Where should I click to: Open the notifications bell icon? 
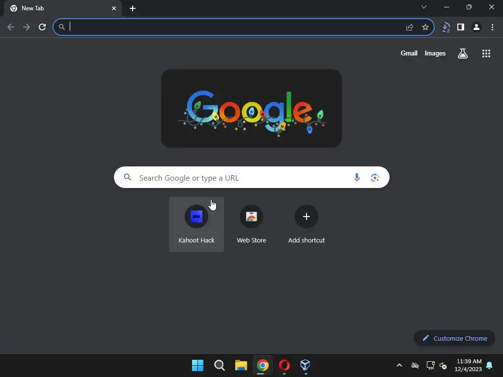tap(489, 365)
